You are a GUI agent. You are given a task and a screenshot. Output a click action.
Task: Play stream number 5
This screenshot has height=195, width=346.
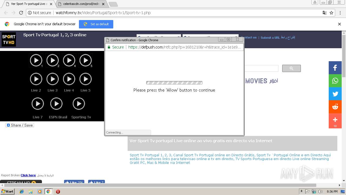click(x=86, y=60)
